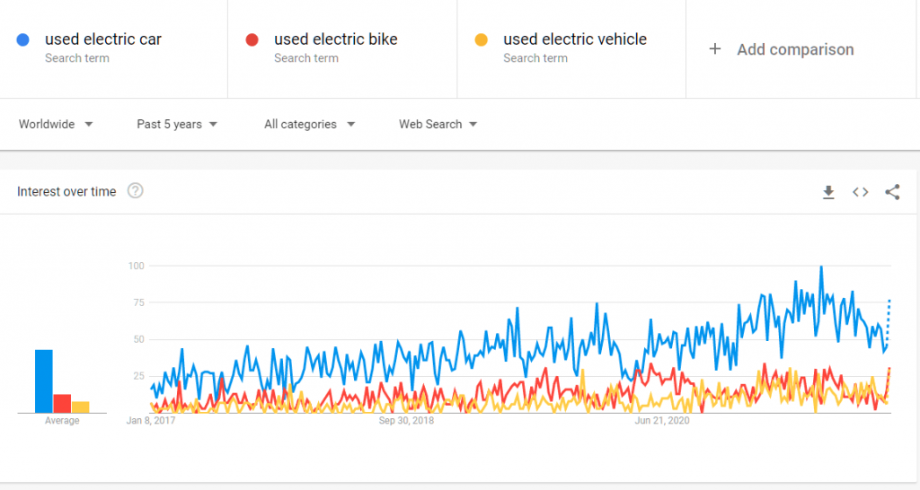Click blue dot for used electric car
The width and height of the screenshot is (920, 490).
[x=23, y=39]
